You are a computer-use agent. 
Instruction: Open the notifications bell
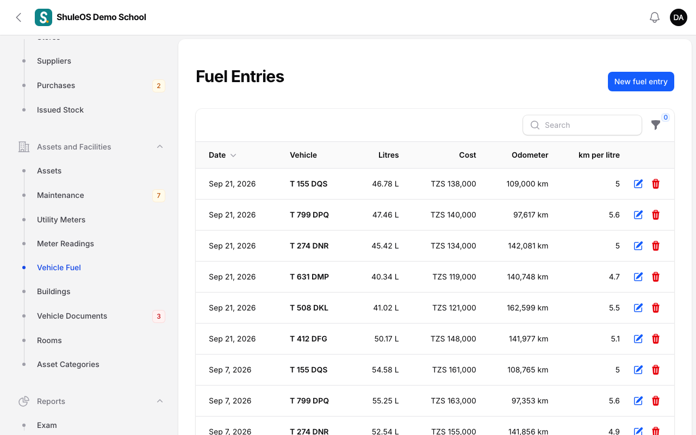pyautogui.click(x=655, y=17)
